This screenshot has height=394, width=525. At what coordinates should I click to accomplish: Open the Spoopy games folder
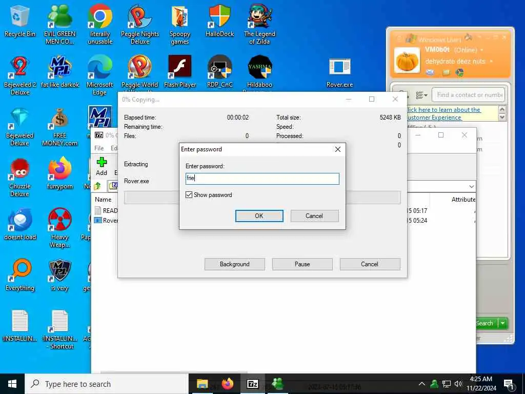pyautogui.click(x=180, y=24)
